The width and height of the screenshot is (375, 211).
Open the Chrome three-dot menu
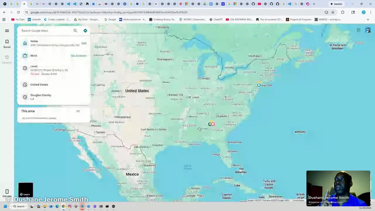[x=371, y=12]
